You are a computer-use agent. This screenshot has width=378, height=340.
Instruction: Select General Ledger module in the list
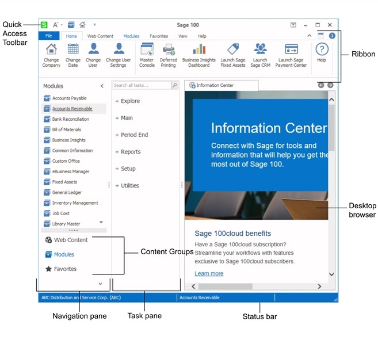(x=67, y=193)
